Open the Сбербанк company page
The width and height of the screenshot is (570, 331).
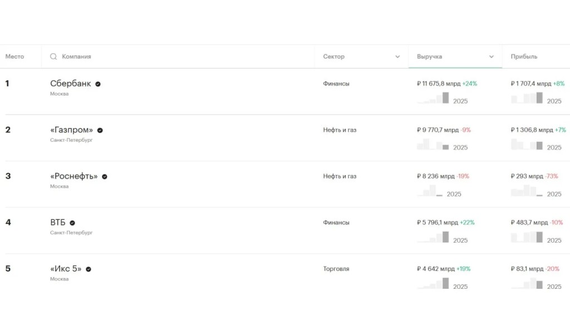tap(71, 83)
